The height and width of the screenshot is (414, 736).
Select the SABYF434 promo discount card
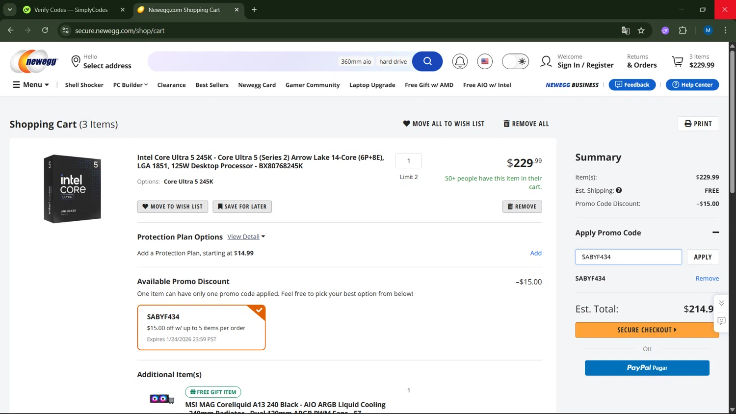pos(201,327)
